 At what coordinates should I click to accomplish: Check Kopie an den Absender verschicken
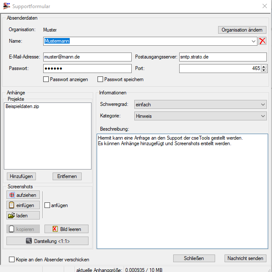pyautogui.click(x=12, y=259)
